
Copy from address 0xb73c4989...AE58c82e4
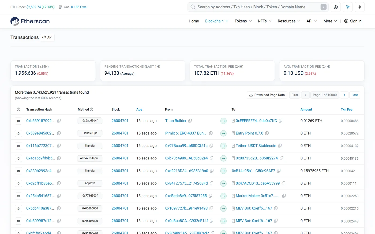point(212,158)
